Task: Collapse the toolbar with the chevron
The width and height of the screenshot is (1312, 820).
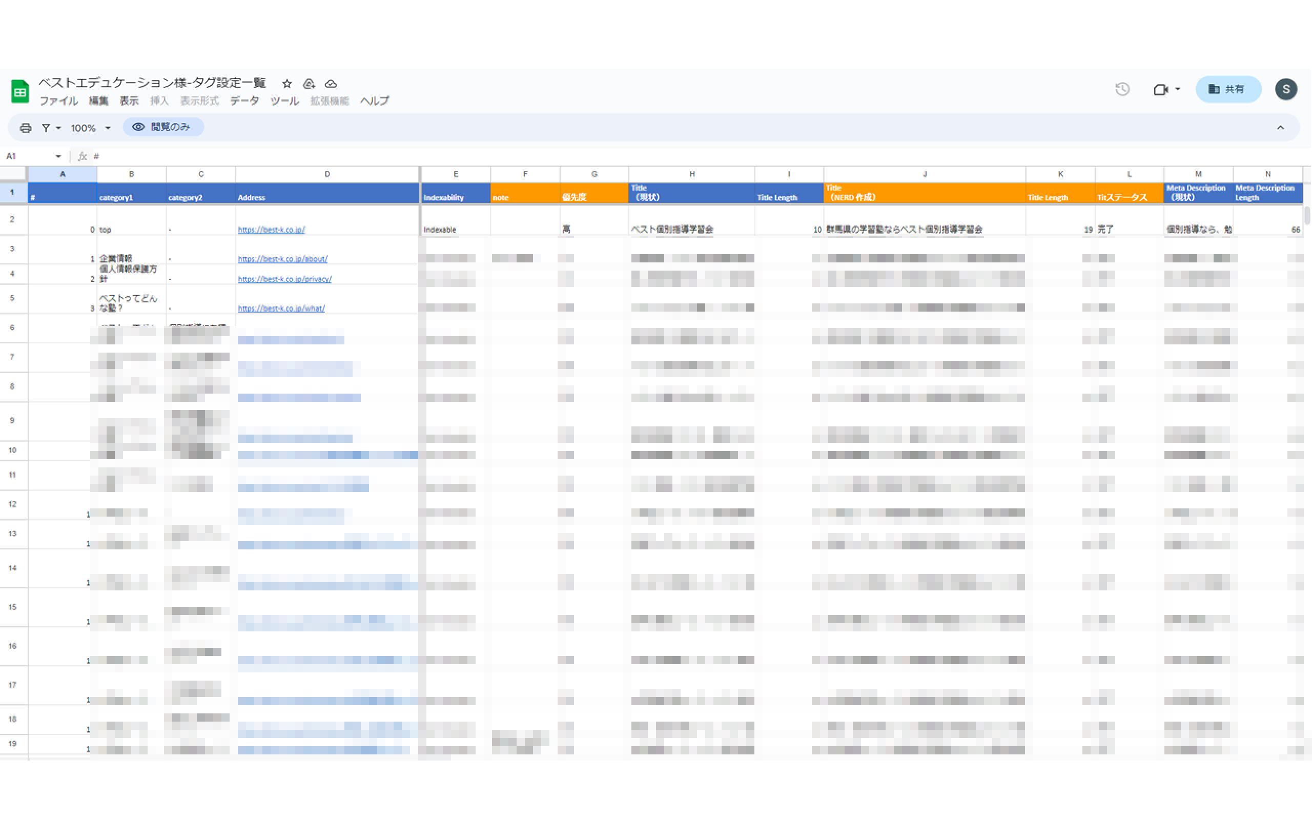Action: 1280,128
